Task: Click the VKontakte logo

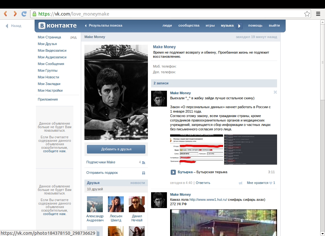Action: click(x=57, y=26)
